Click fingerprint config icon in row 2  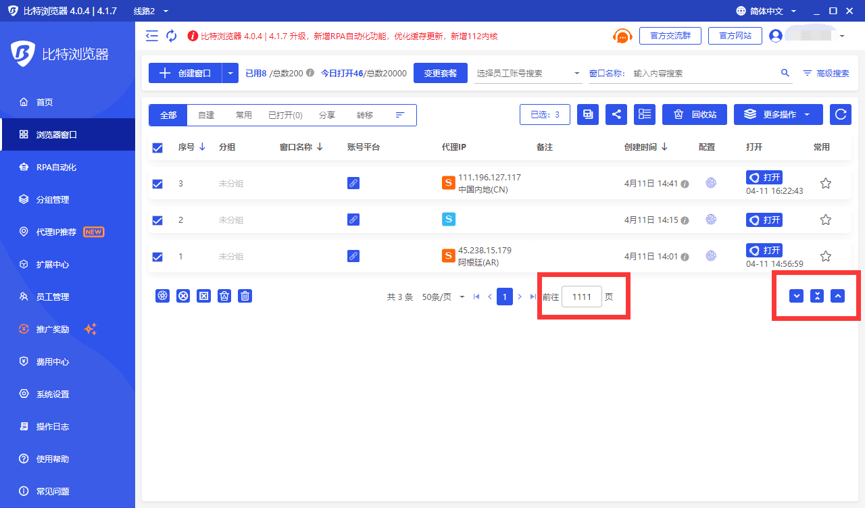point(711,220)
